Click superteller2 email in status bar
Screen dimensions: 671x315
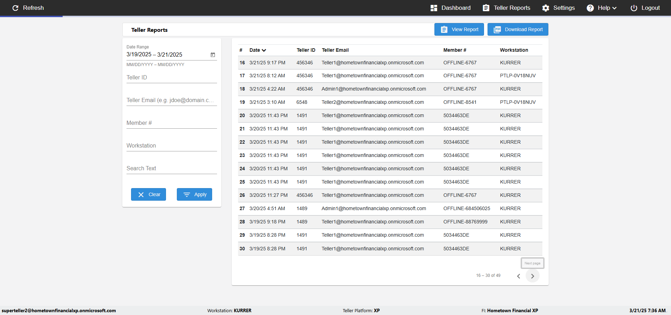(59, 310)
